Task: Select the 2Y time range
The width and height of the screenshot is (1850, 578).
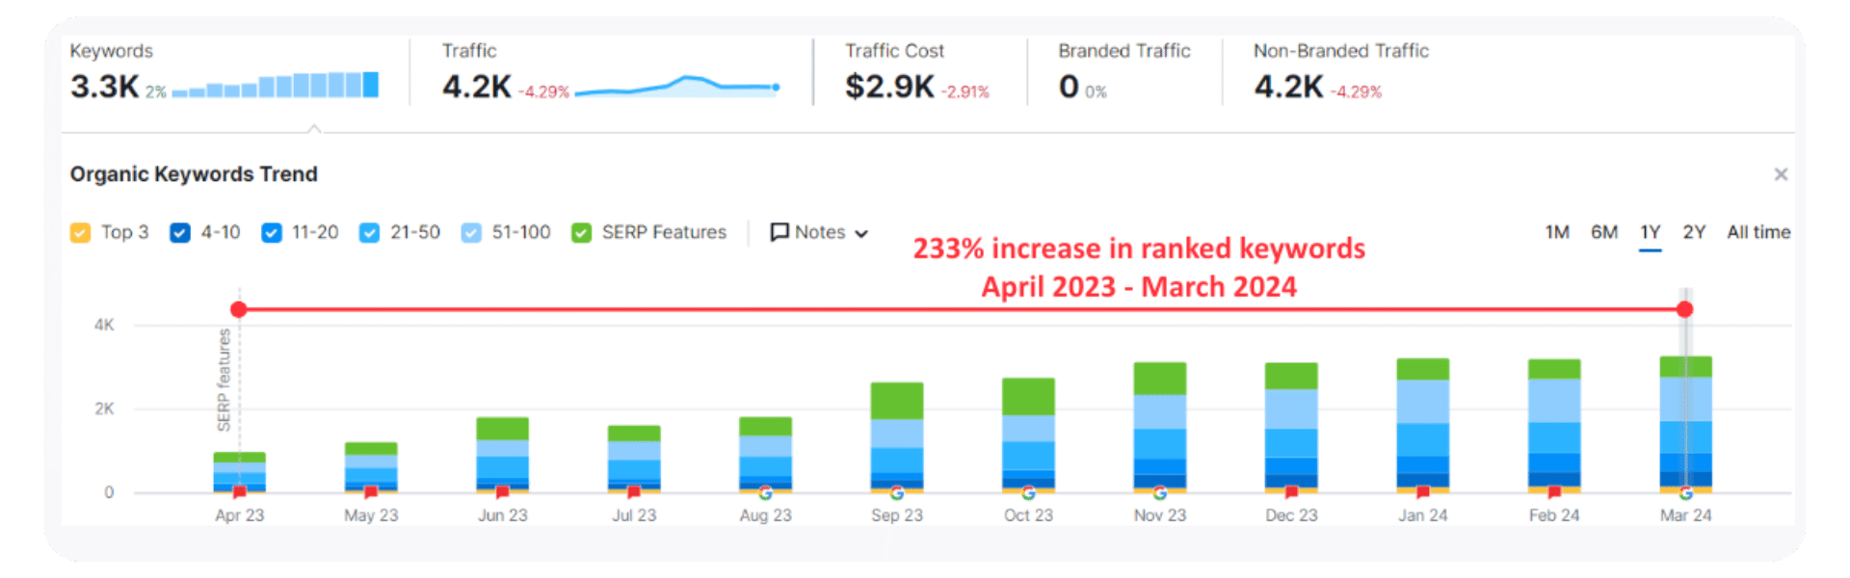Action: (x=1694, y=232)
